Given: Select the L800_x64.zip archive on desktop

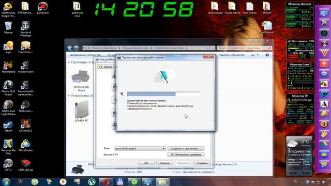Looking at the screenshot, I should point(25,165).
